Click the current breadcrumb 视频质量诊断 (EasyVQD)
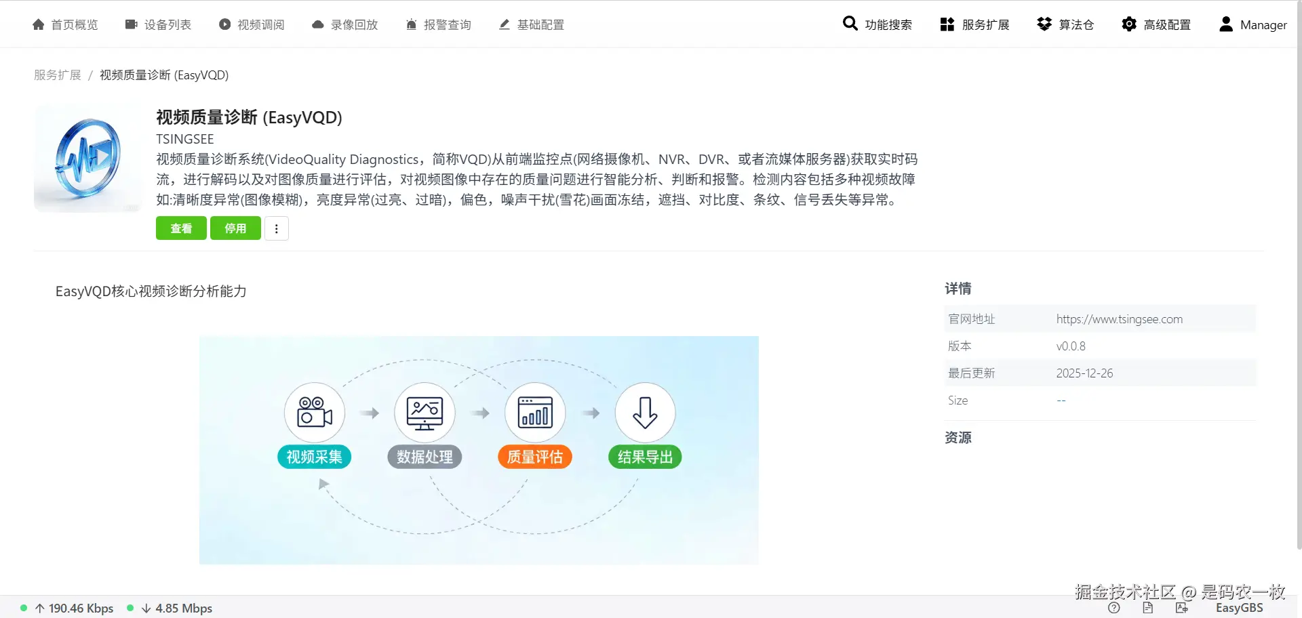Viewport: 1302px width, 618px height. pyautogui.click(x=164, y=75)
